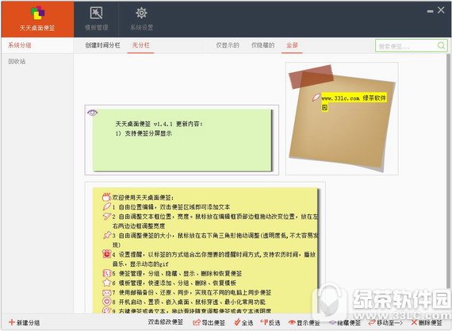Filter by 仅显示的 notes

[228, 45]
